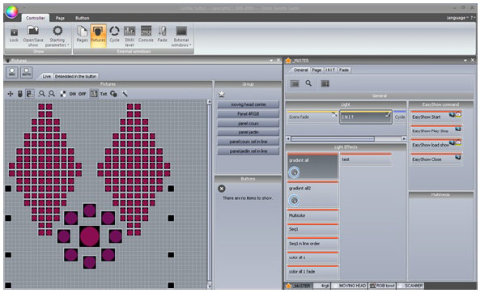
Task: Switch to the Fade tab in MASTER panel
Action: [x=344, y=70]
